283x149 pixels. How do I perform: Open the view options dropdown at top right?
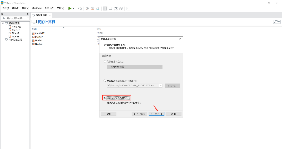point(277,22)
